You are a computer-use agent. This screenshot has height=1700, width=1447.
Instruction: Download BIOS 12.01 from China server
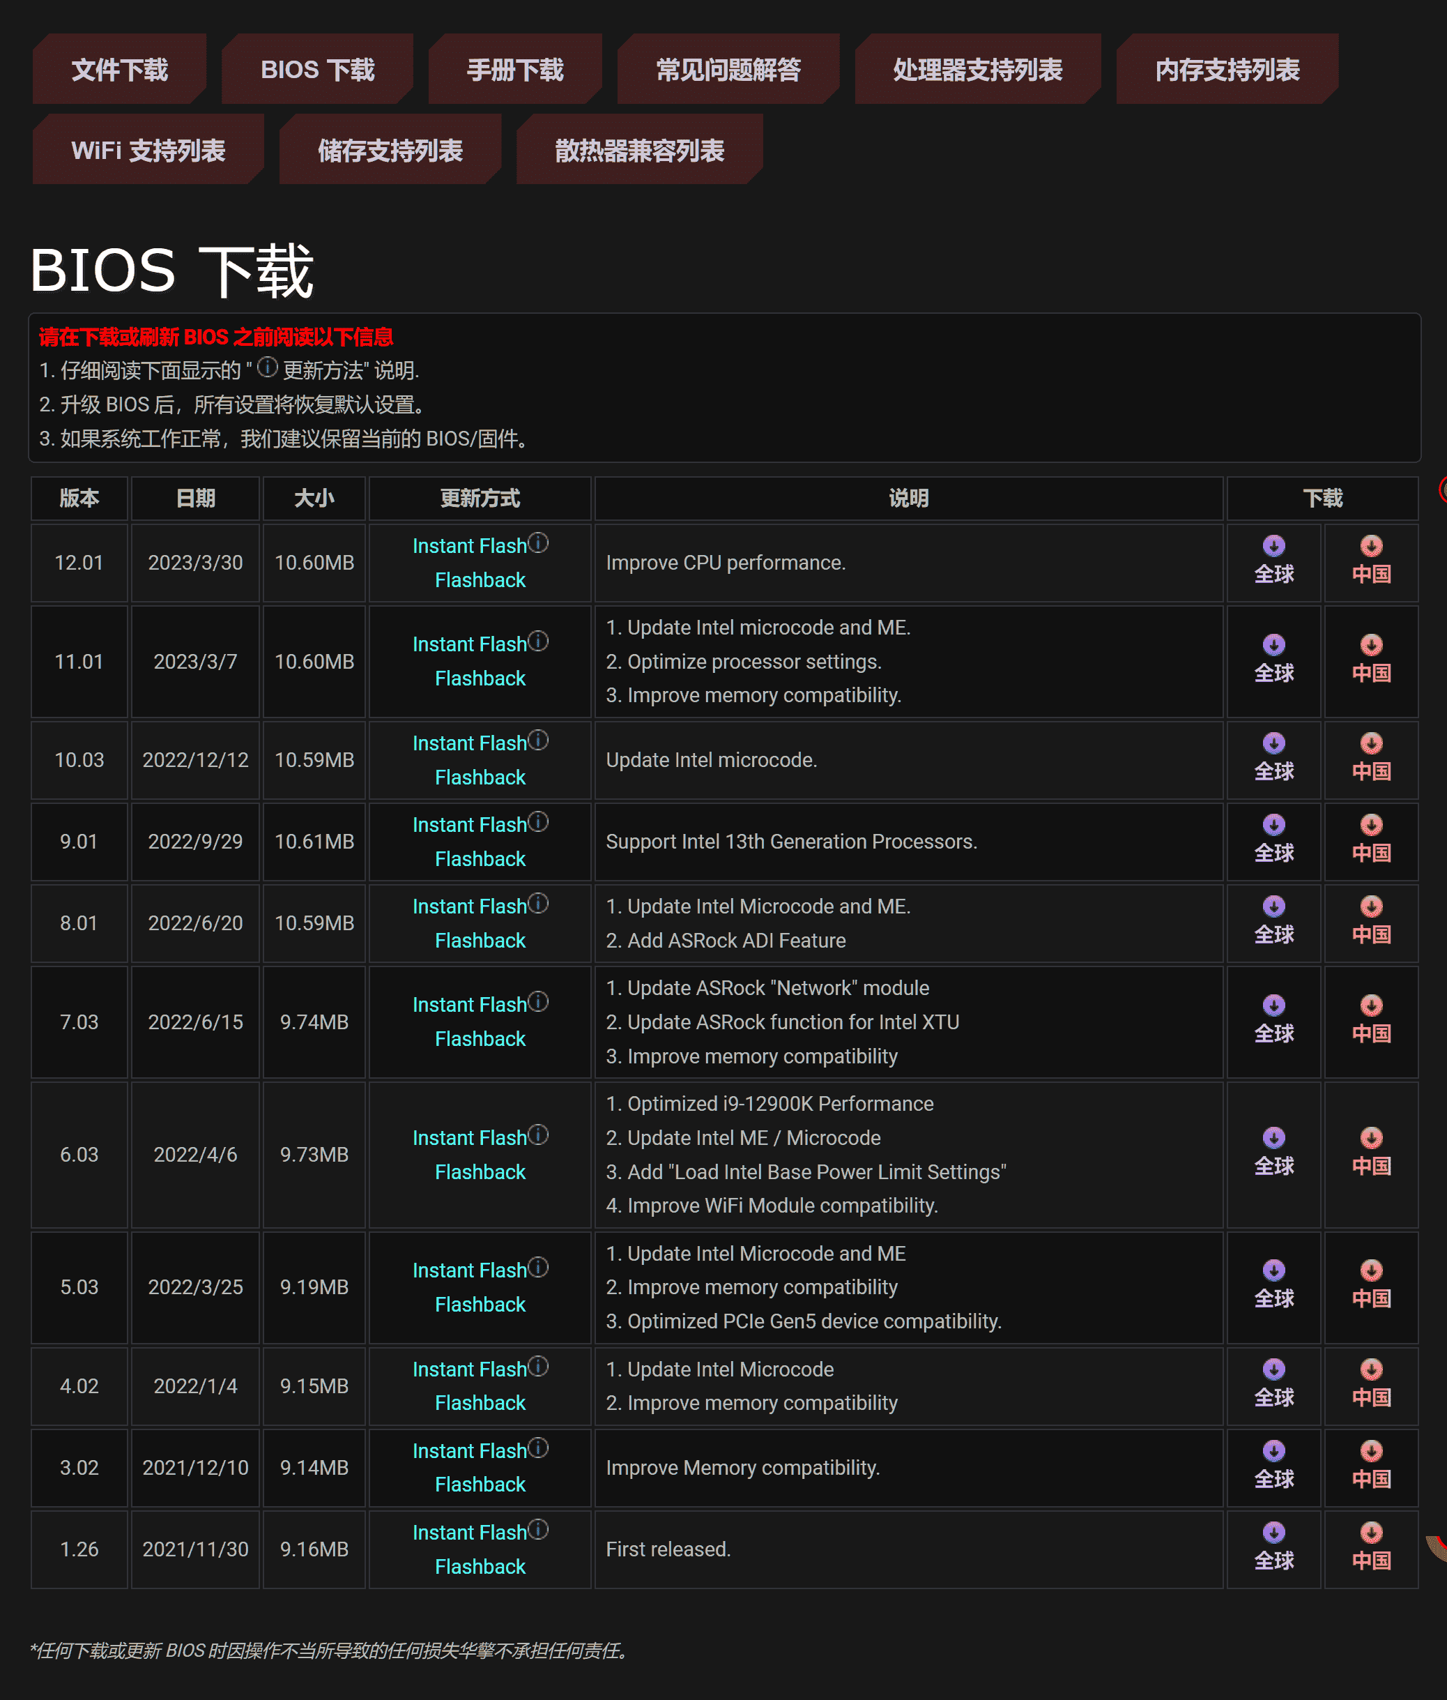click(x=1371, y=547)
